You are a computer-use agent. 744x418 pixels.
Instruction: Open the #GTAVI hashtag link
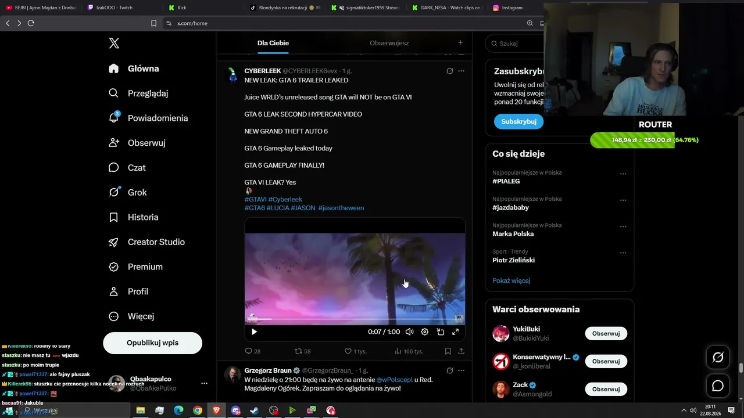255,199
